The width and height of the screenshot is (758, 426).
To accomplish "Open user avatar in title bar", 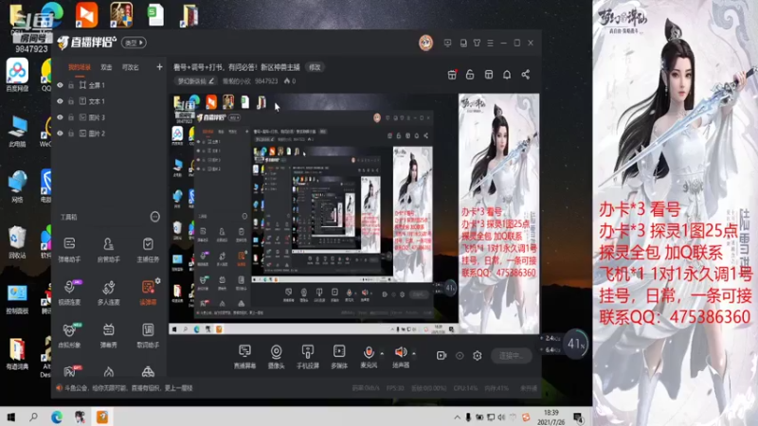I will tap(425, 43).
